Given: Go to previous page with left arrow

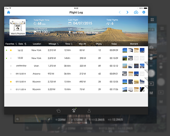Looking at the screenshot, I should (x=120, y=12).
